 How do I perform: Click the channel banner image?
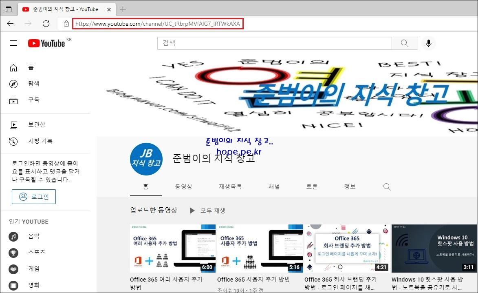[x=287, y=95]
